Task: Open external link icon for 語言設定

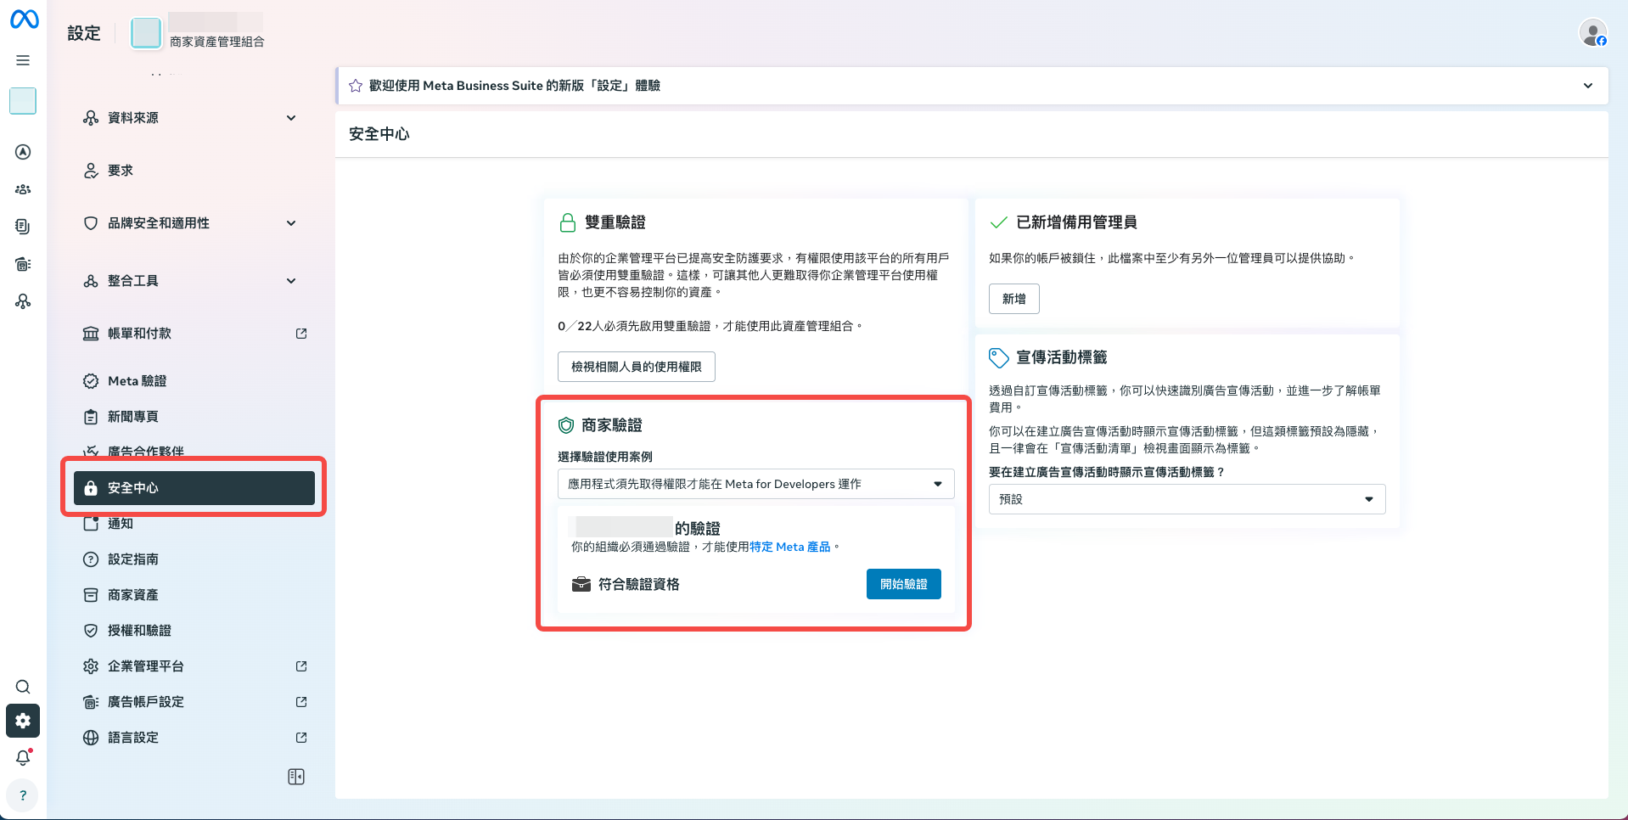Action: click(301, 738)
